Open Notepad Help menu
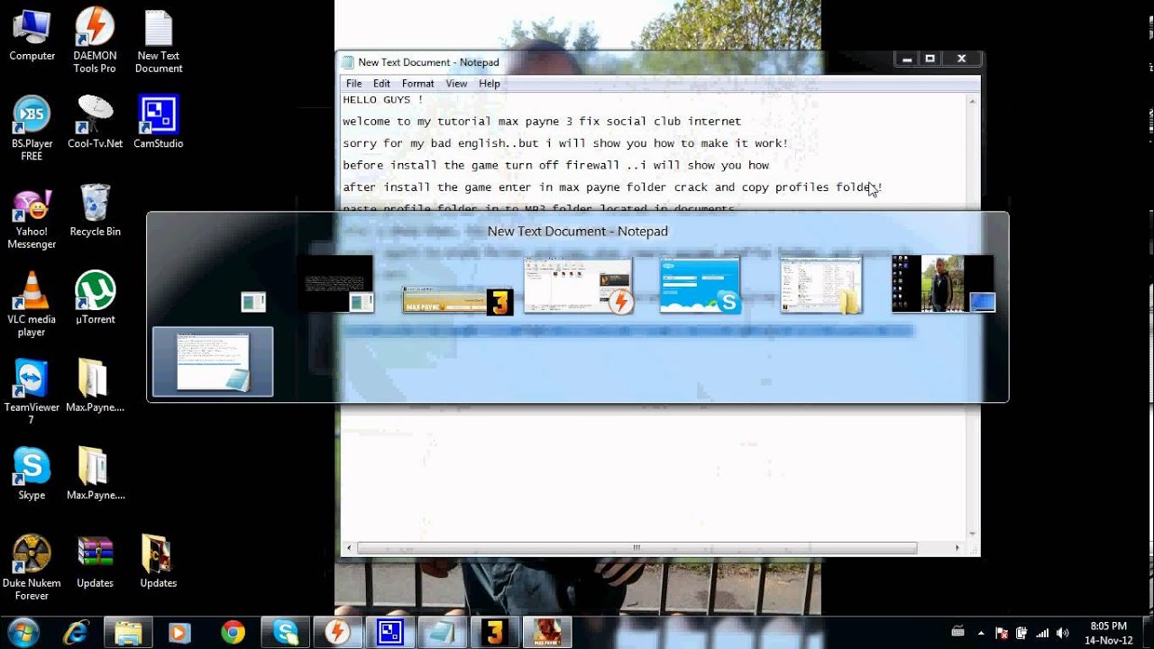Screen dimensions: 1154x649 click(489, 84)
